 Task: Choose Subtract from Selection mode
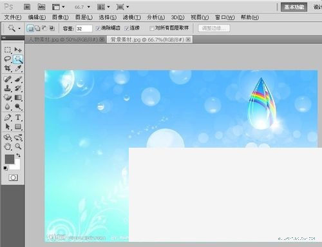coord(44,28)
